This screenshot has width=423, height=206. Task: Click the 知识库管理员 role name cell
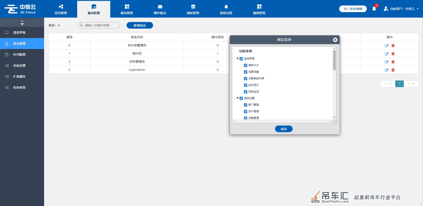137,45
